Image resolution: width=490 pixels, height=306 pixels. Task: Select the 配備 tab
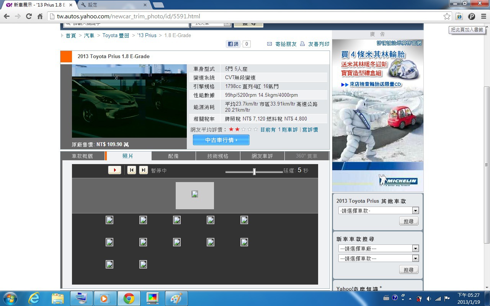click(x=173, y=156)
